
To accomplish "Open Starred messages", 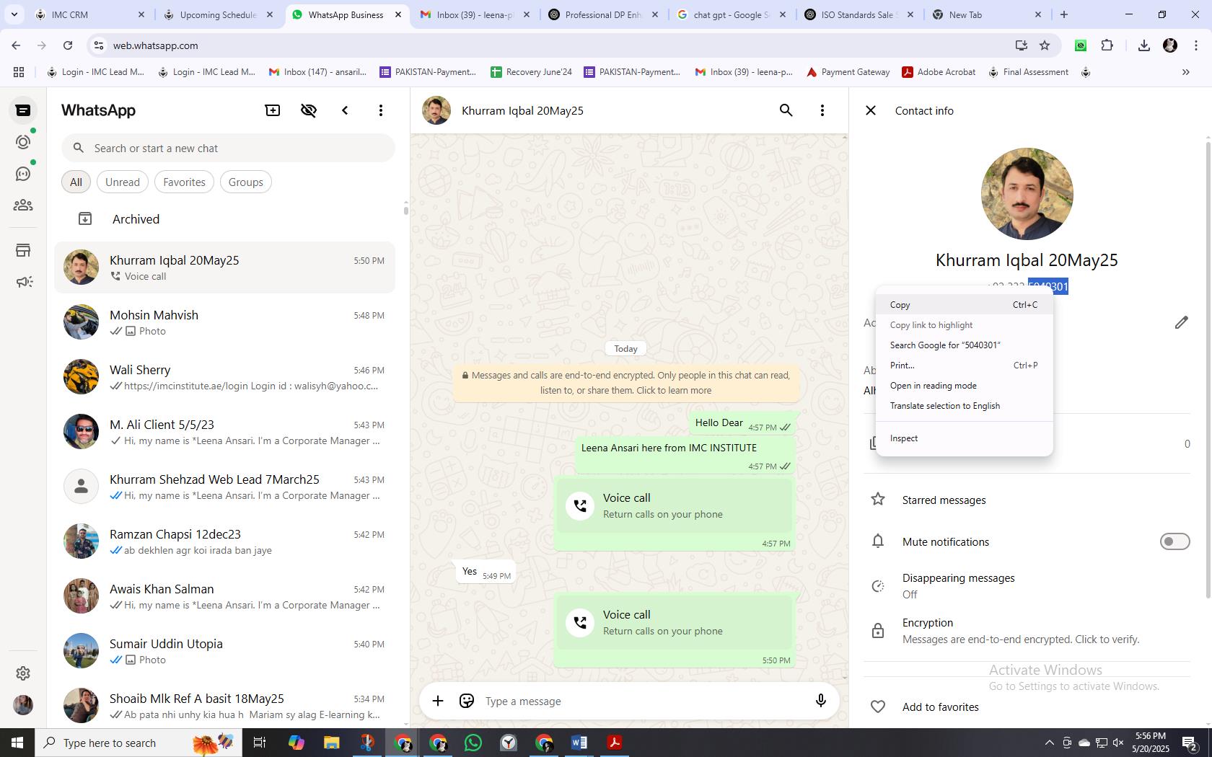I will 1027,500.
